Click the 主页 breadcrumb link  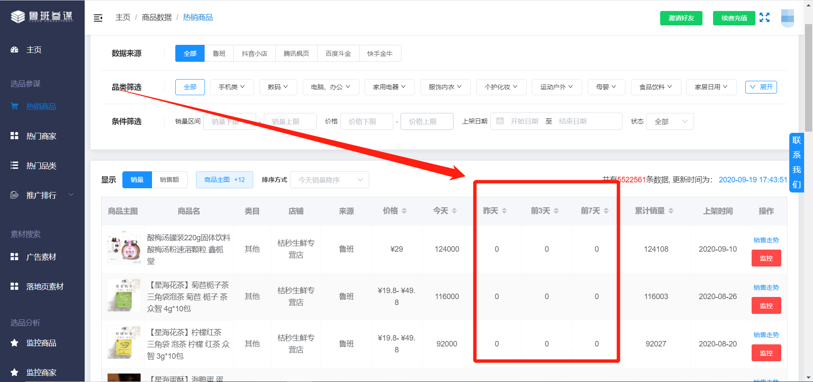coord(123,17)
